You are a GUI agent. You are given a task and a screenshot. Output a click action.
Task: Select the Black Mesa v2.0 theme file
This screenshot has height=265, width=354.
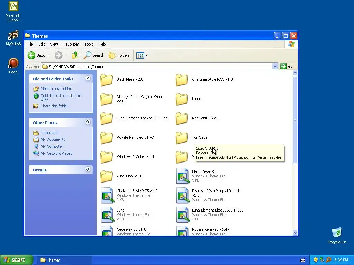coord(201,176)
